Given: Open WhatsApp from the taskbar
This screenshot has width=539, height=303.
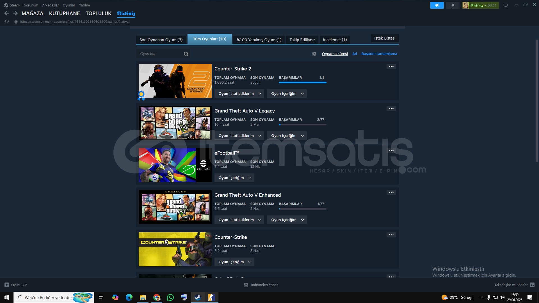Looking at the screenshot, I should (x=170, y=297).
